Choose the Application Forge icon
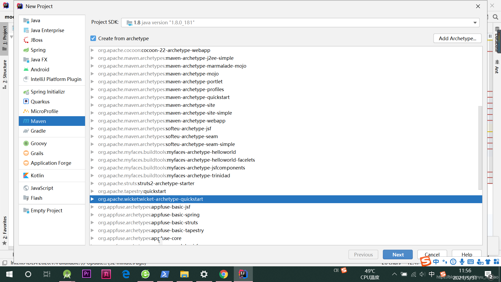 tap(26, 163)
